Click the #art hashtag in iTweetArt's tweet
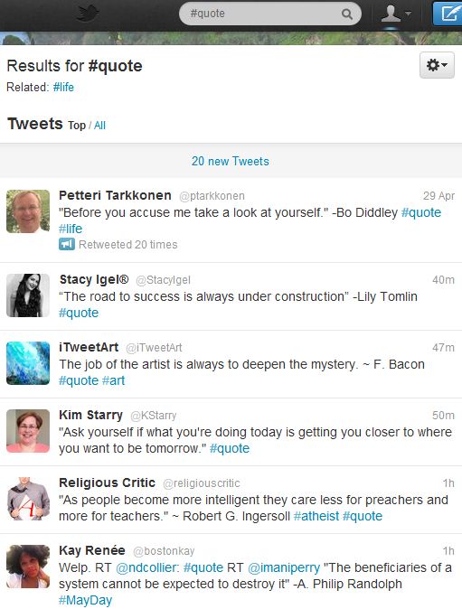 pos(113,380)
